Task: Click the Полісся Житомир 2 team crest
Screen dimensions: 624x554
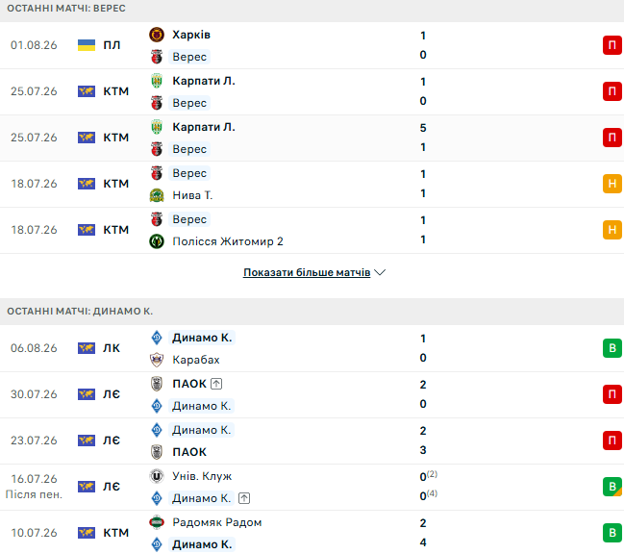Action: [157, 241]
